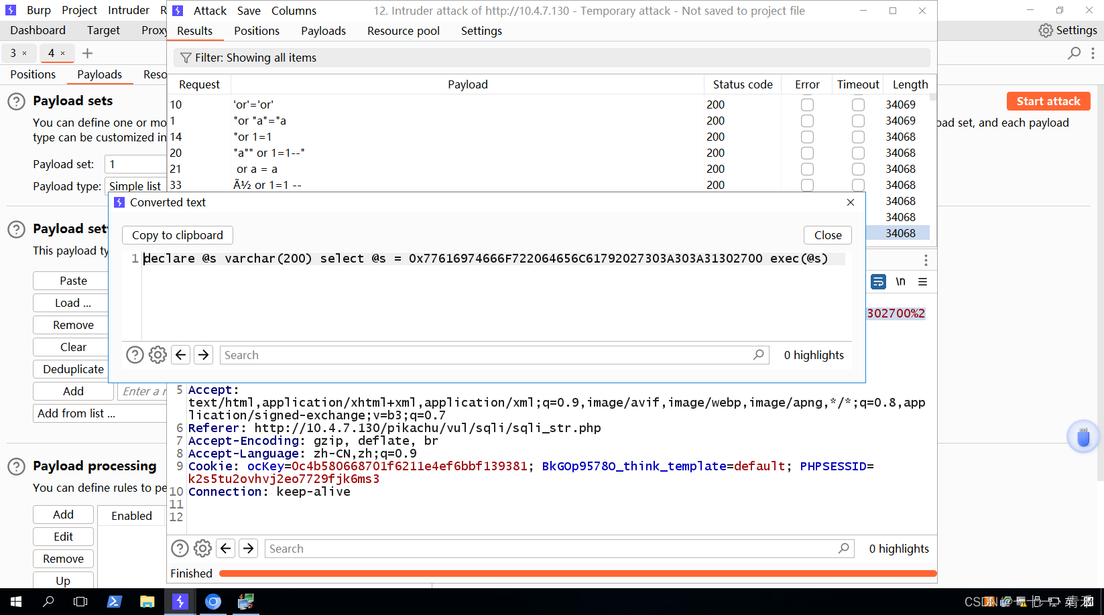Open Payload type Simple list dropdown
1104x615 pixels.
[x=135, y=186]
